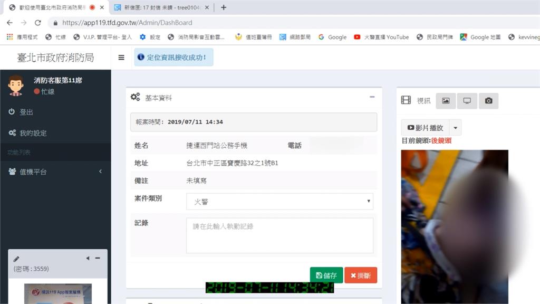Open a new browser tab

[x=224, y=7]
